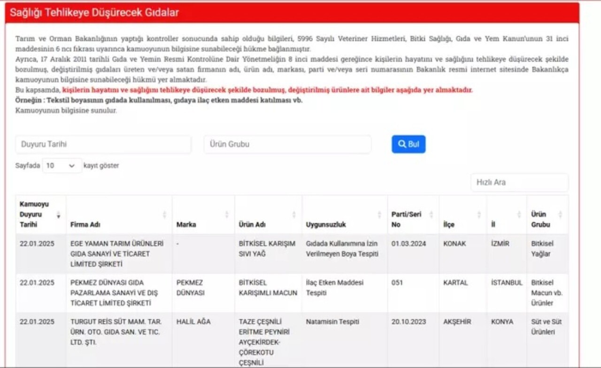
Task: Click the 'kayıt göster' label
Action: point(101,166)
